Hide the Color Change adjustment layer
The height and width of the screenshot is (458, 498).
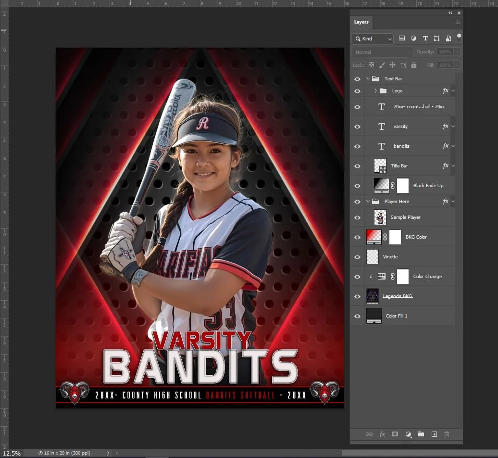[357, 277]
